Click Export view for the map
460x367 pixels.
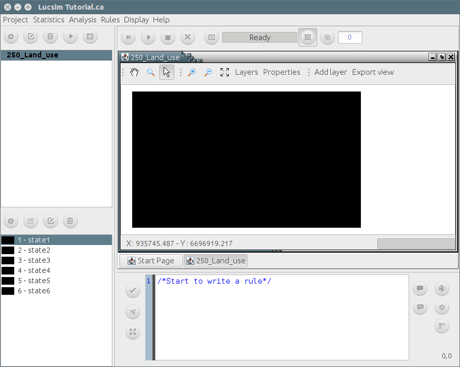373,72
